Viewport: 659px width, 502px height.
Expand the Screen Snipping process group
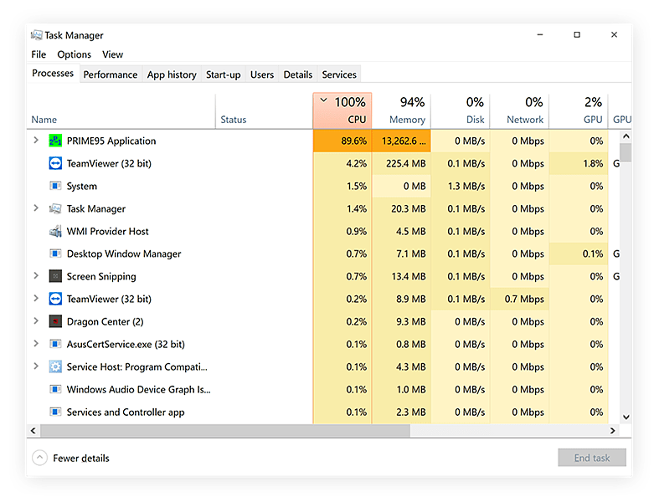pos(36,275)
